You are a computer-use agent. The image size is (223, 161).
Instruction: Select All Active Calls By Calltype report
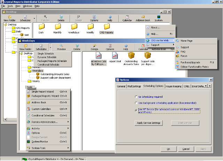click(x=99, y=59)
